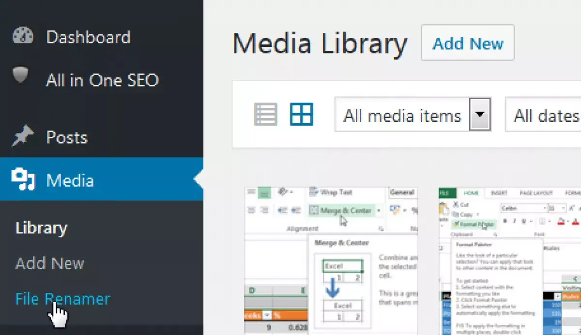Image resolution: width=581 pixels, height=335 pixels.
Task: Expand the All media items filter dropdown
Action: (x=413, y=115)
